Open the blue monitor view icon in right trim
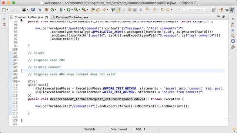The height and width of the screenshot is (133, 237). click(233, 41)
